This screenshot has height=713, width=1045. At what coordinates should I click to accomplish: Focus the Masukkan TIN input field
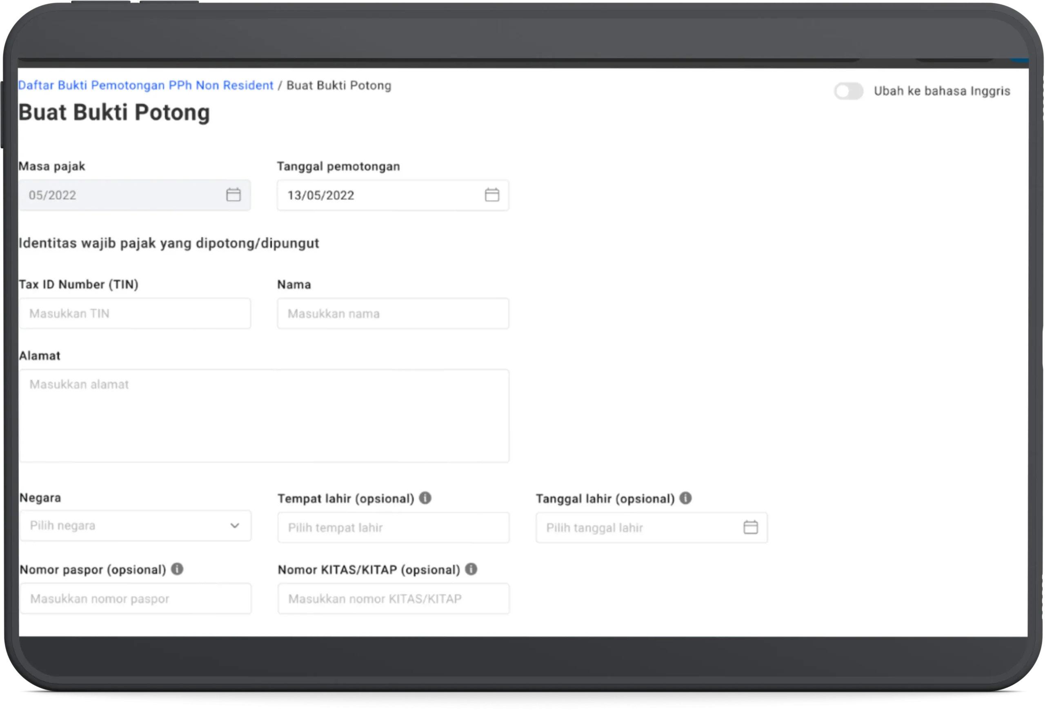135,313
